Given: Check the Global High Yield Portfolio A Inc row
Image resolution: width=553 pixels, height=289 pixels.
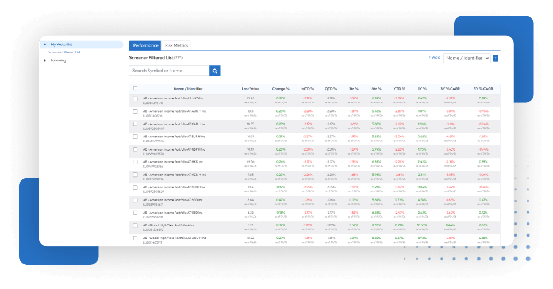Looking at the screenshot, I should [136, 226].
